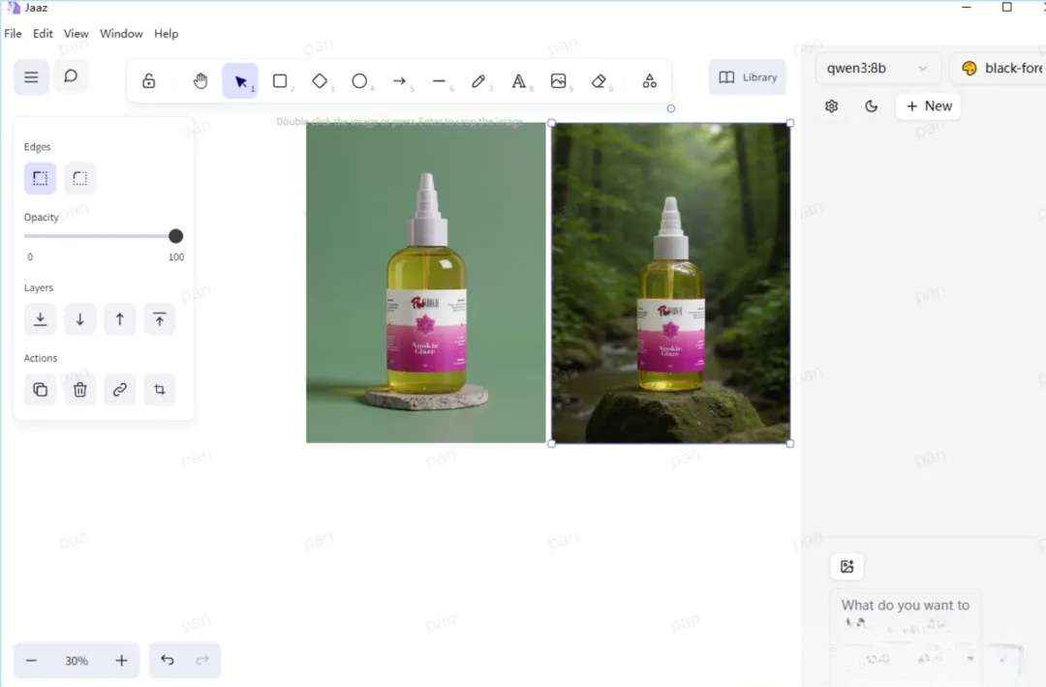1046x687 pixels.
Task: Open the File menu
Action: pos(13,33)
